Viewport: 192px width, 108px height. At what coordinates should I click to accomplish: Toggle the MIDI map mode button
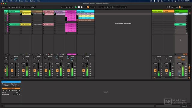177,7
